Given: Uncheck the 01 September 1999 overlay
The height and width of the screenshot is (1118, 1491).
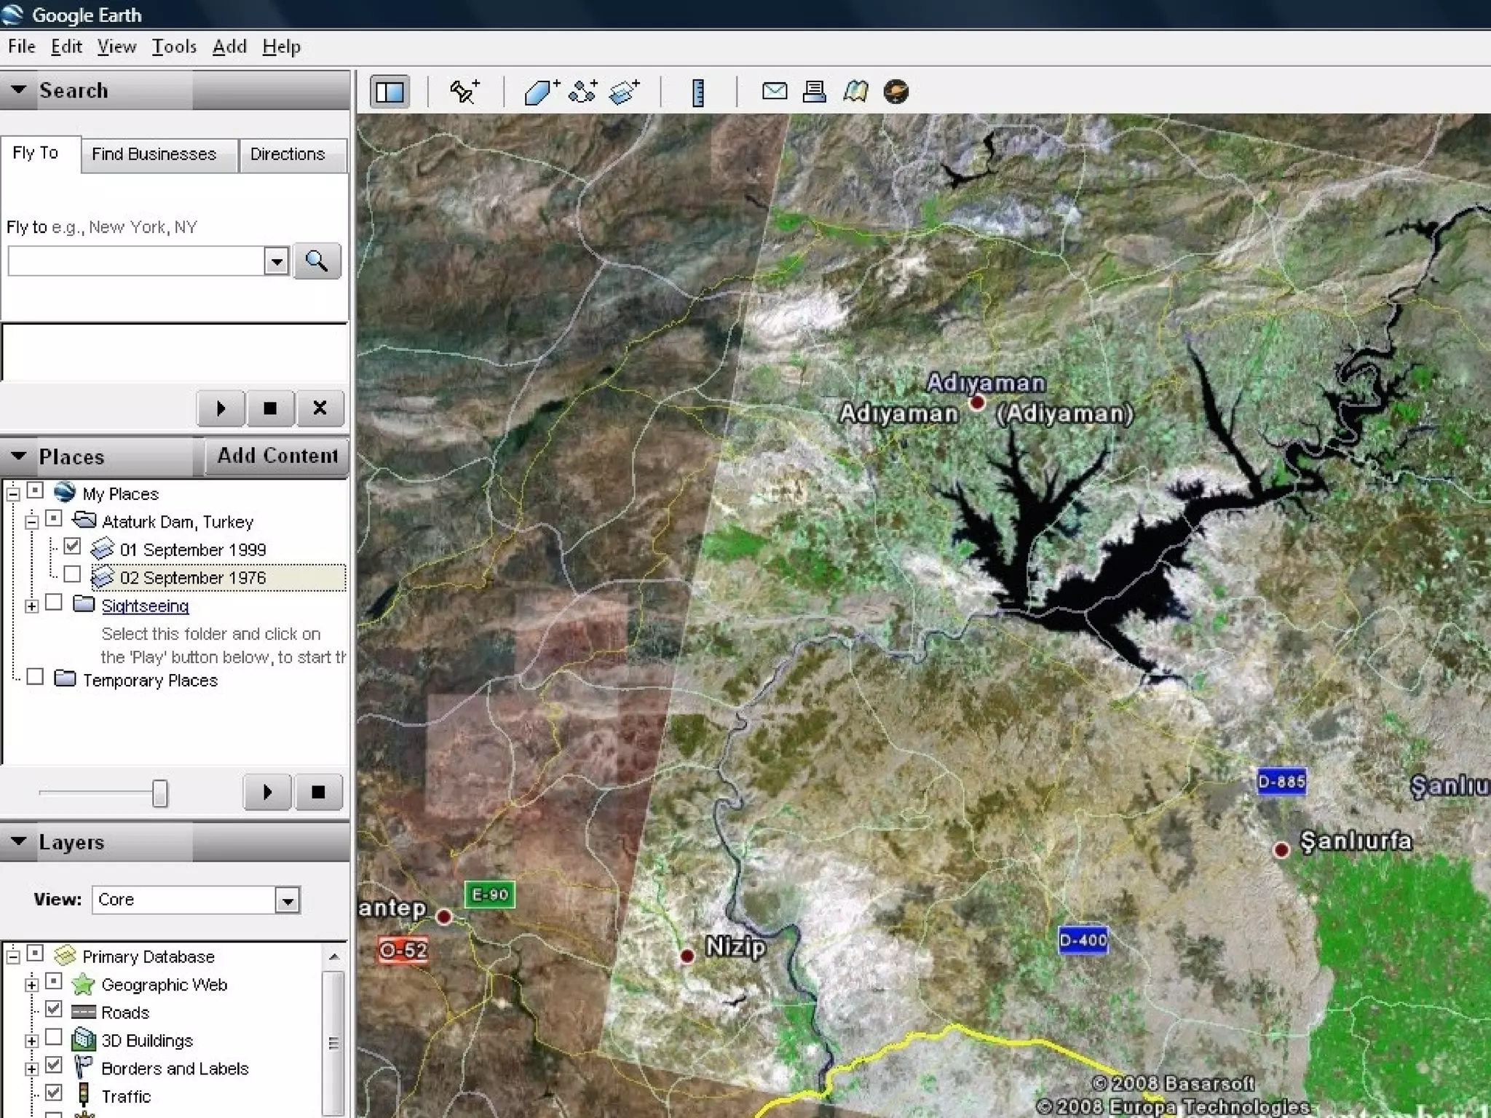Looking at the screenshot, I should (72, 547).
